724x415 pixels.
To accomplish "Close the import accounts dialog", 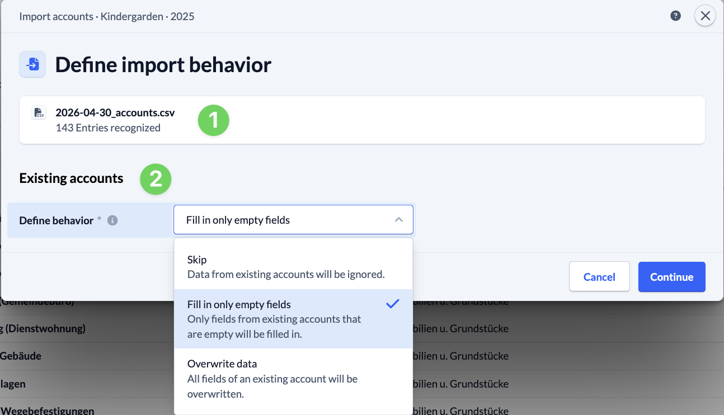I will pos(705,16).
